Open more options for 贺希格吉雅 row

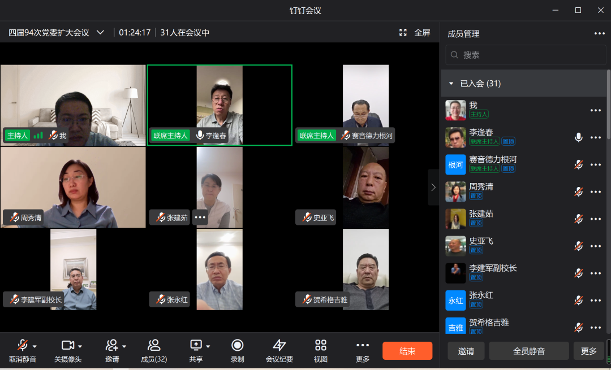(595, 328)
